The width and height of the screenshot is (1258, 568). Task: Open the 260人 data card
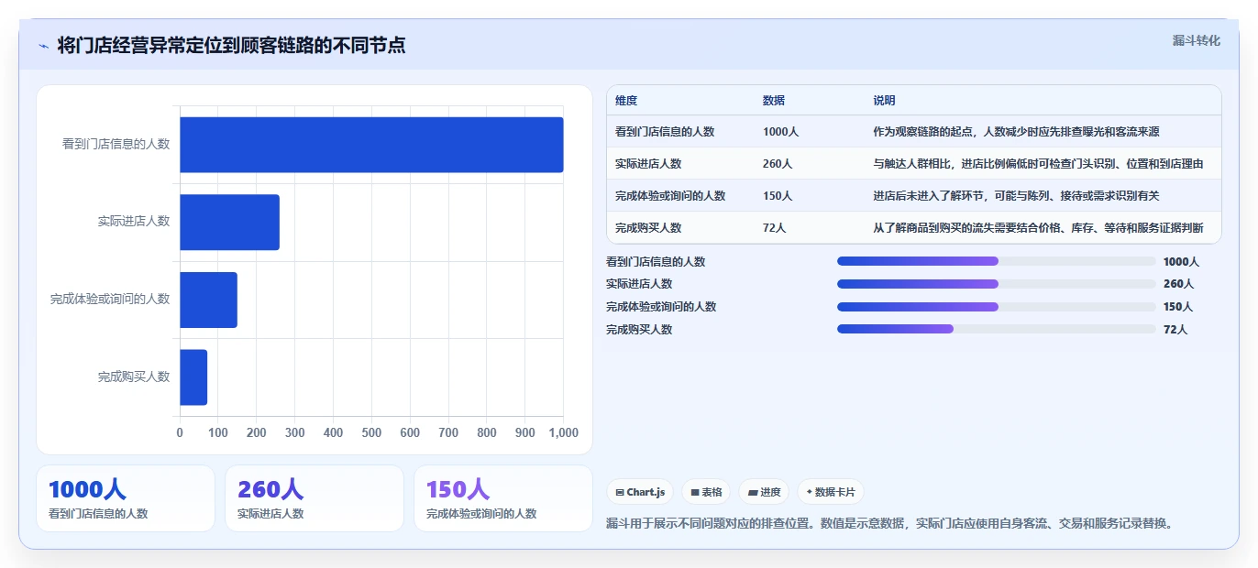click(x=314, y=498)
